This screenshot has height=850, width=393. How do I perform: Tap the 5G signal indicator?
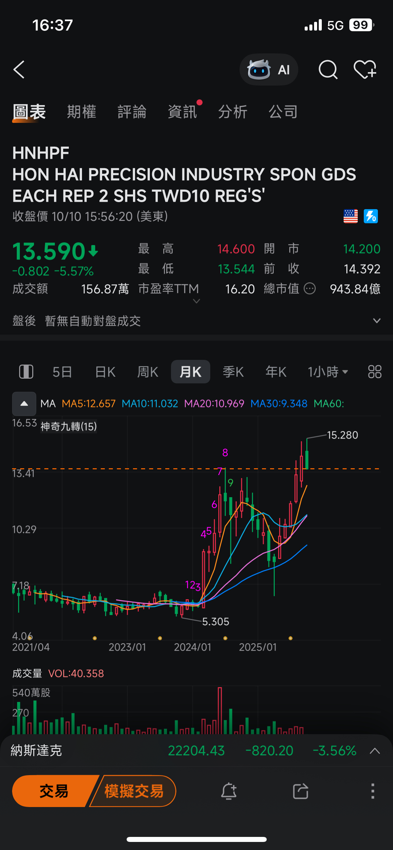click(335, 25)
